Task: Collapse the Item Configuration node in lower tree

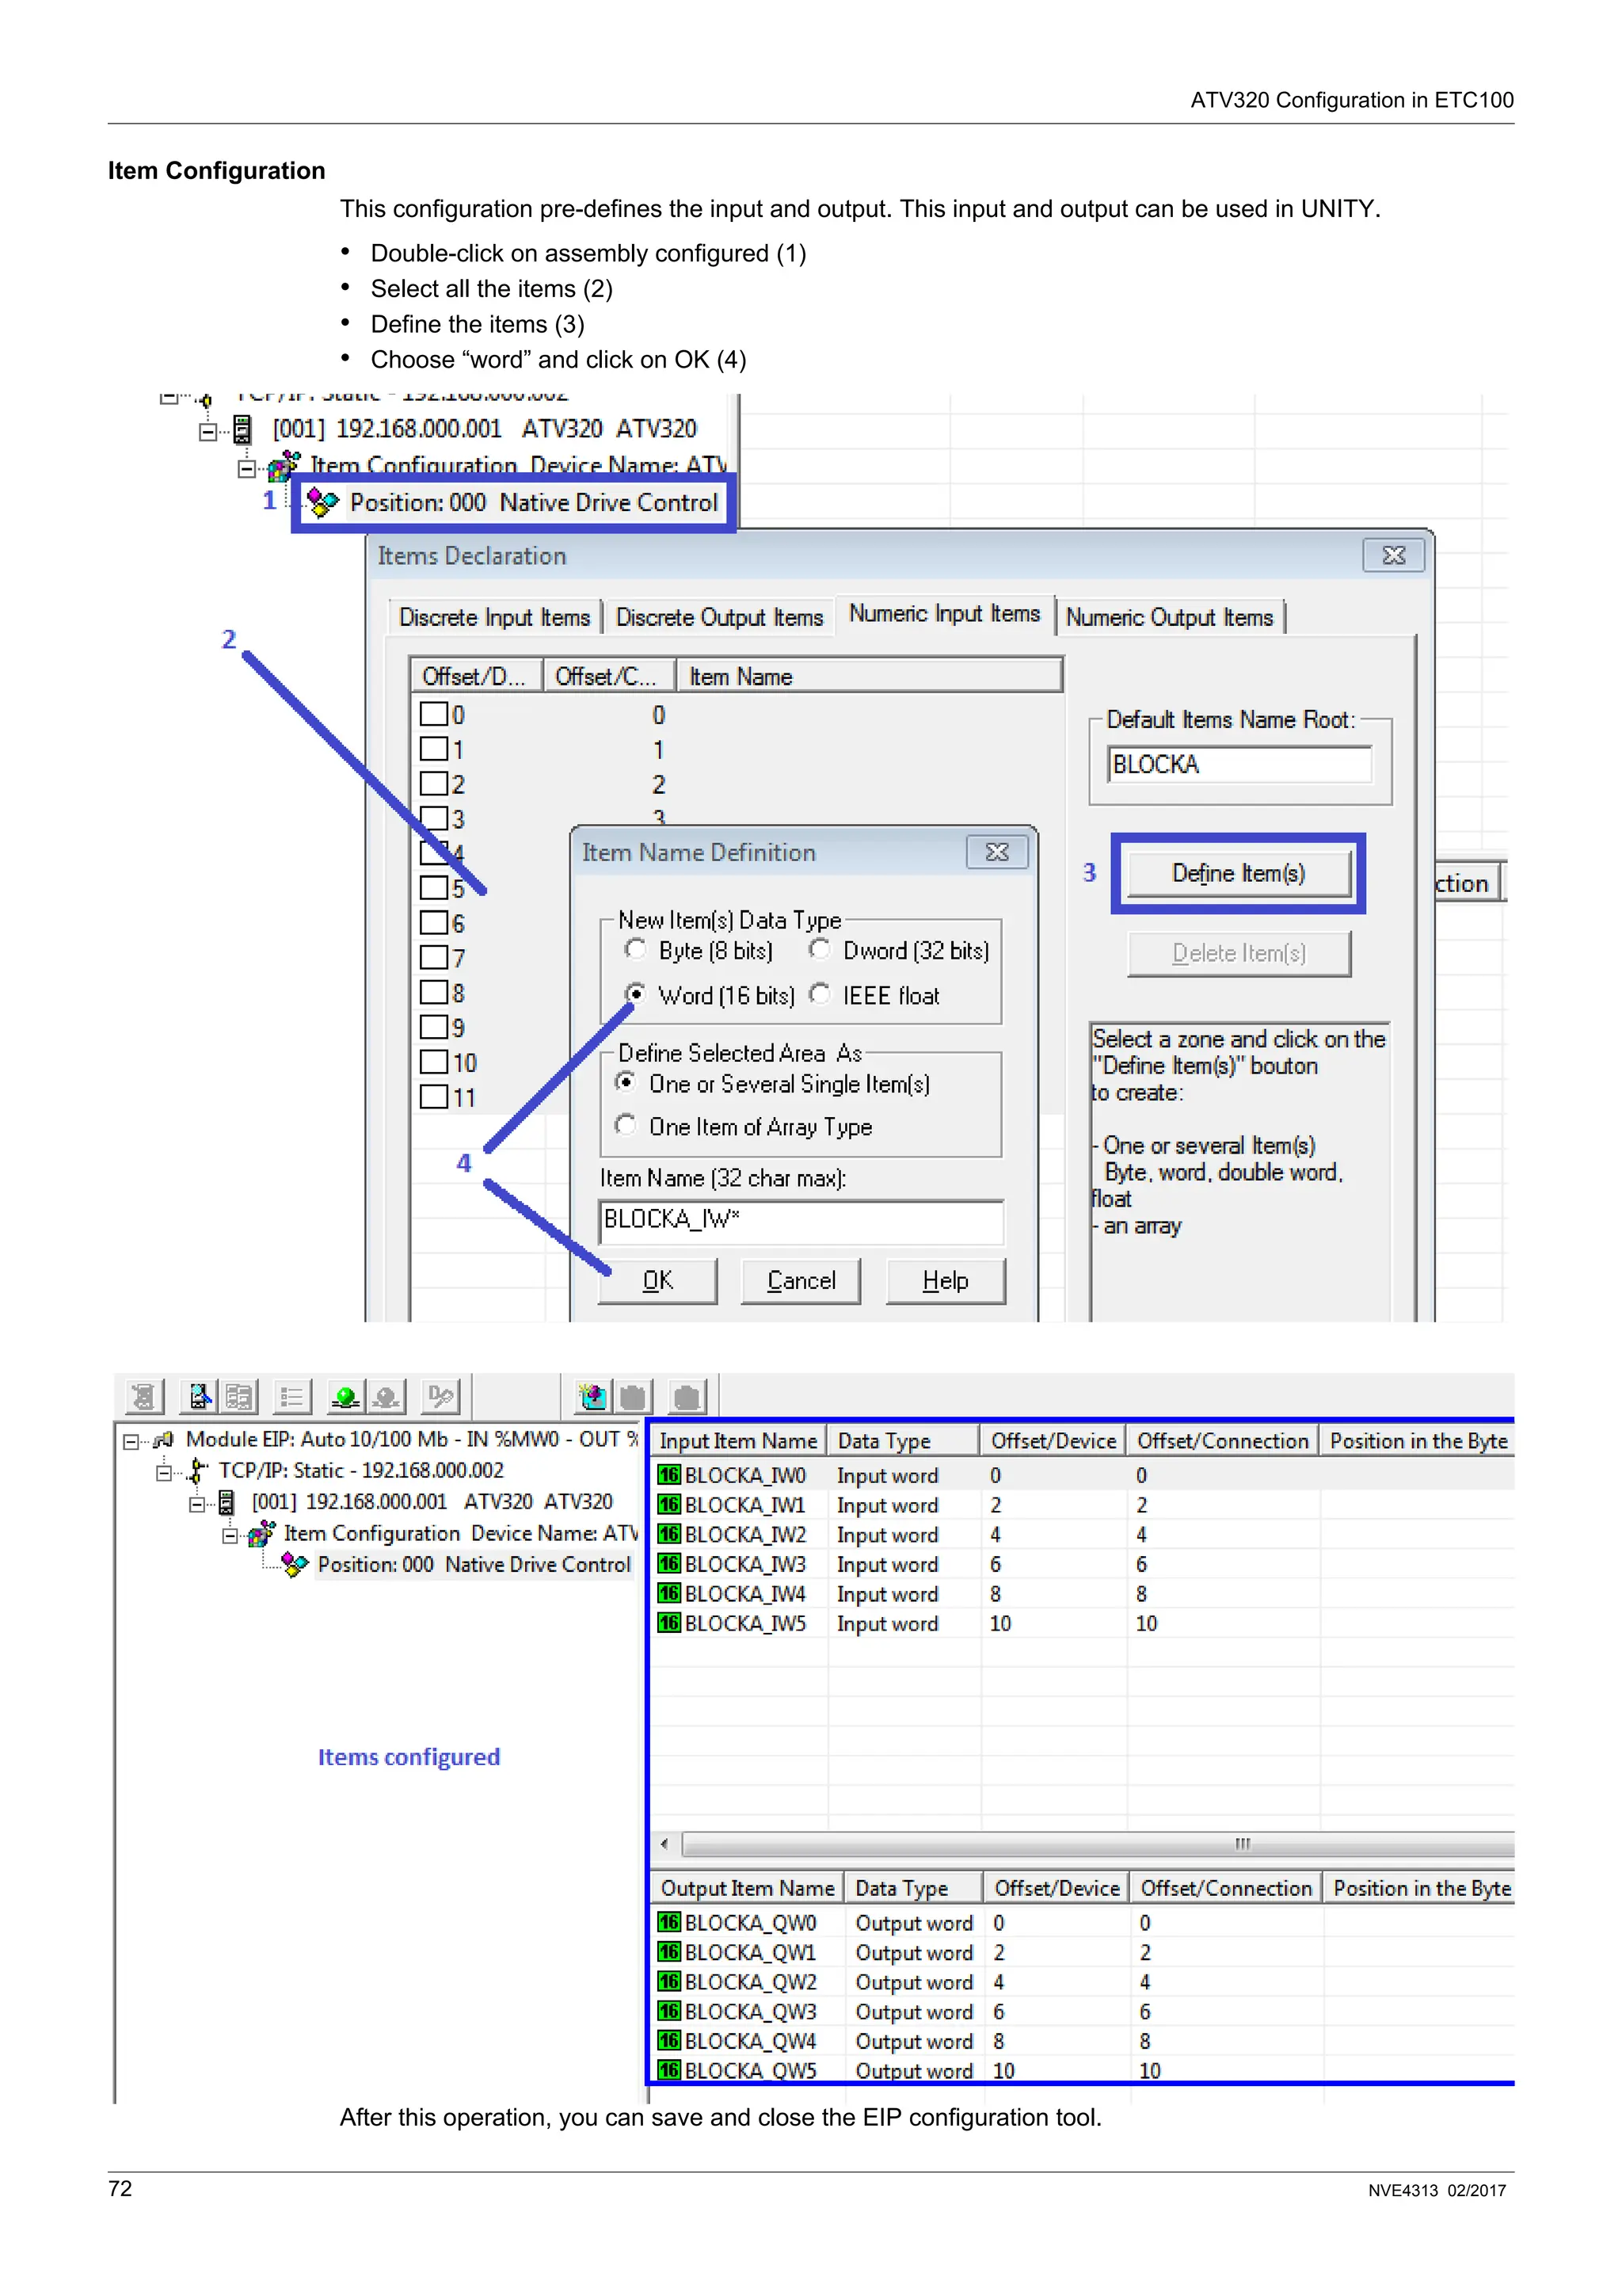Action: 230,1536
